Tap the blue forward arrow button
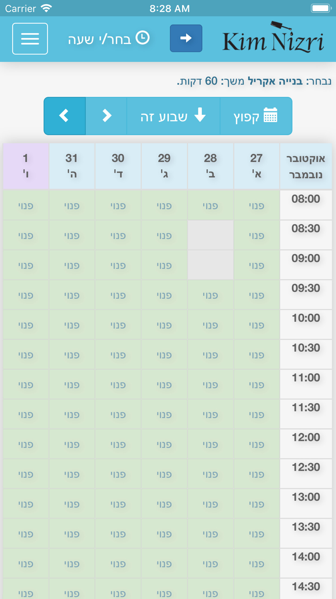 coord(186,38)
